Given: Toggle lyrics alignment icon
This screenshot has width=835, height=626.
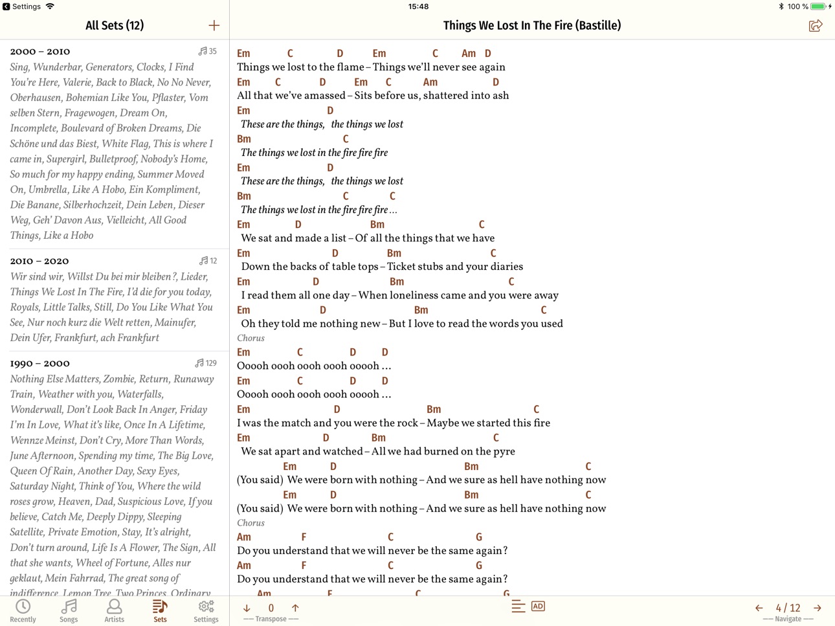Looking at the screenshot, I should (518, 607).
